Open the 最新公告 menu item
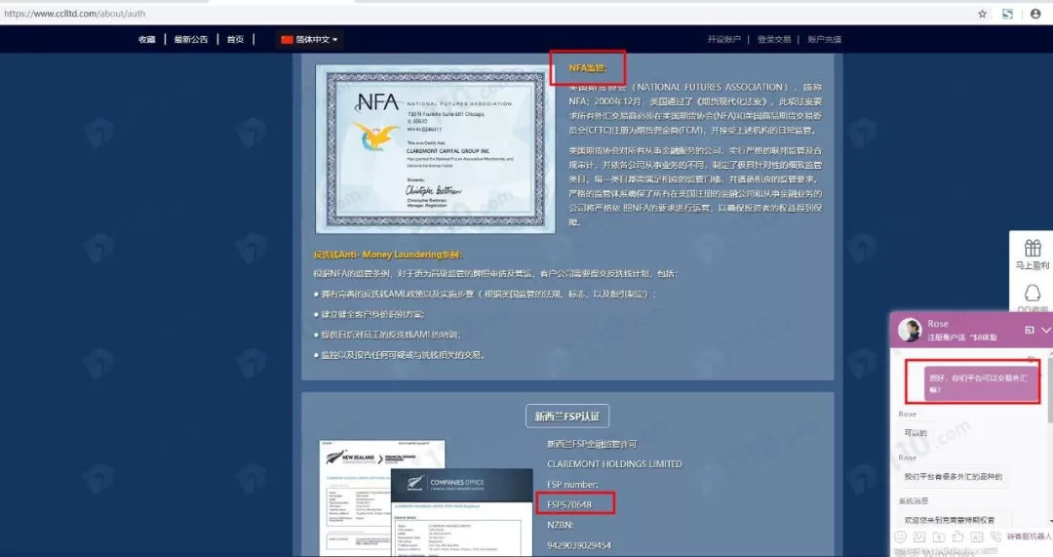The height and width of the screenshot is (557, 1053). 190,40
